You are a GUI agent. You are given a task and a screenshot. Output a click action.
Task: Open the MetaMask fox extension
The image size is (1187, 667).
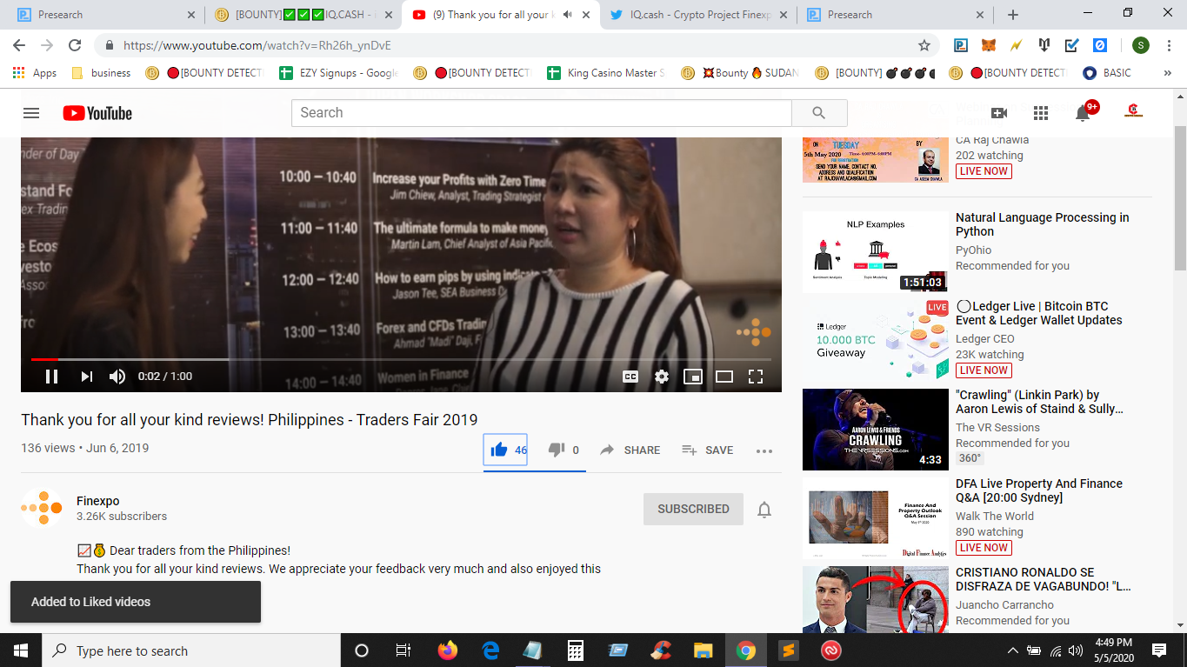coord(989,45)
